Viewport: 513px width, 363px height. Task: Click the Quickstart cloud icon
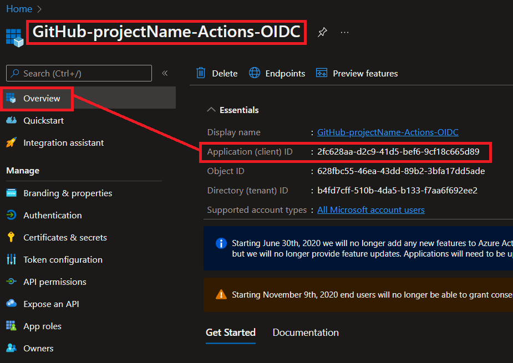(x=12, y=120)
